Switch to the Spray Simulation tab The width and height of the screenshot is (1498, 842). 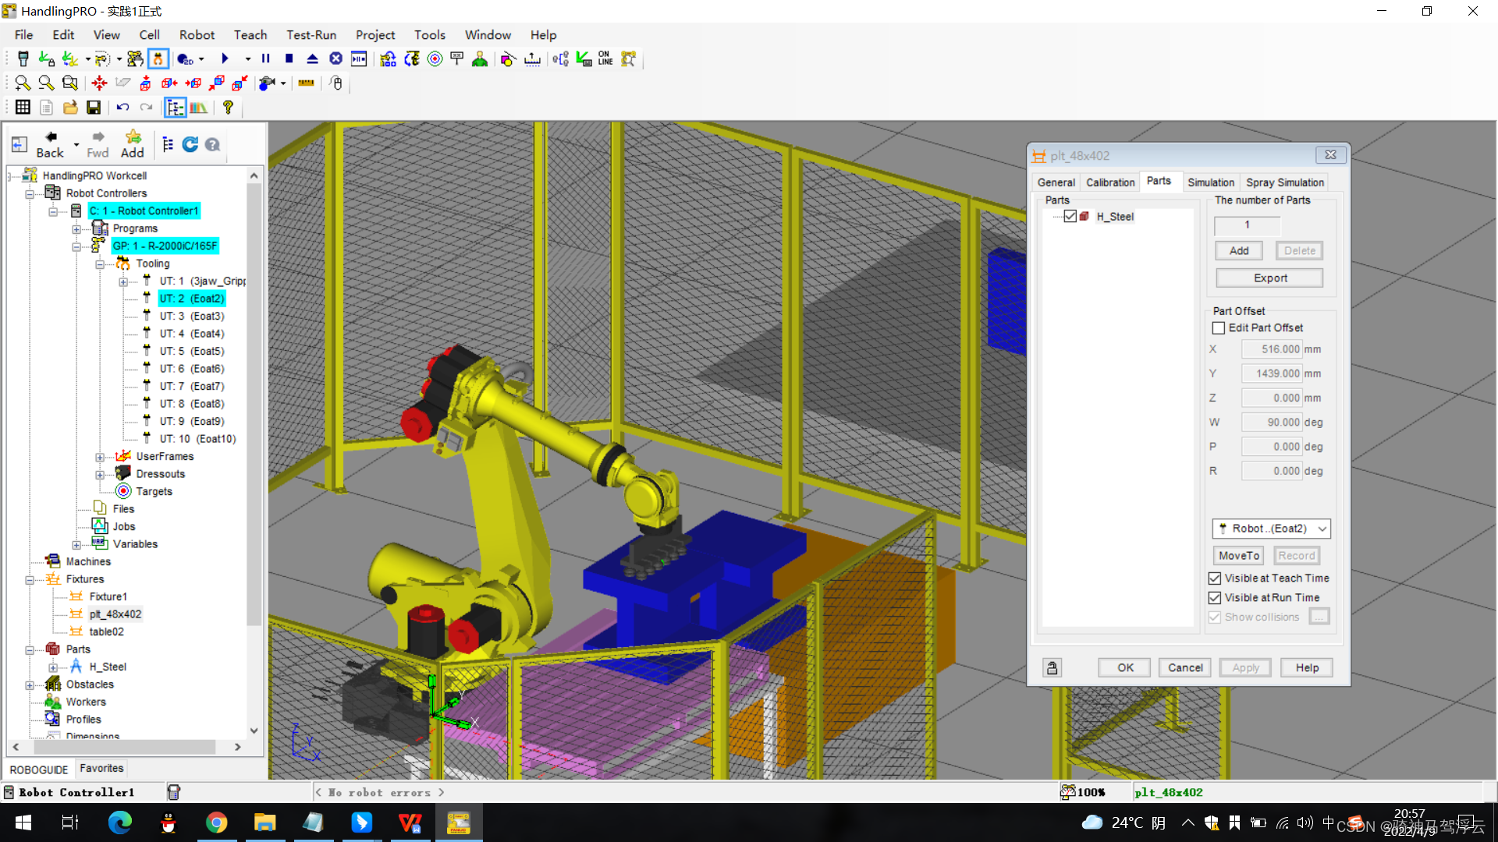click(x=1284, y=182)
